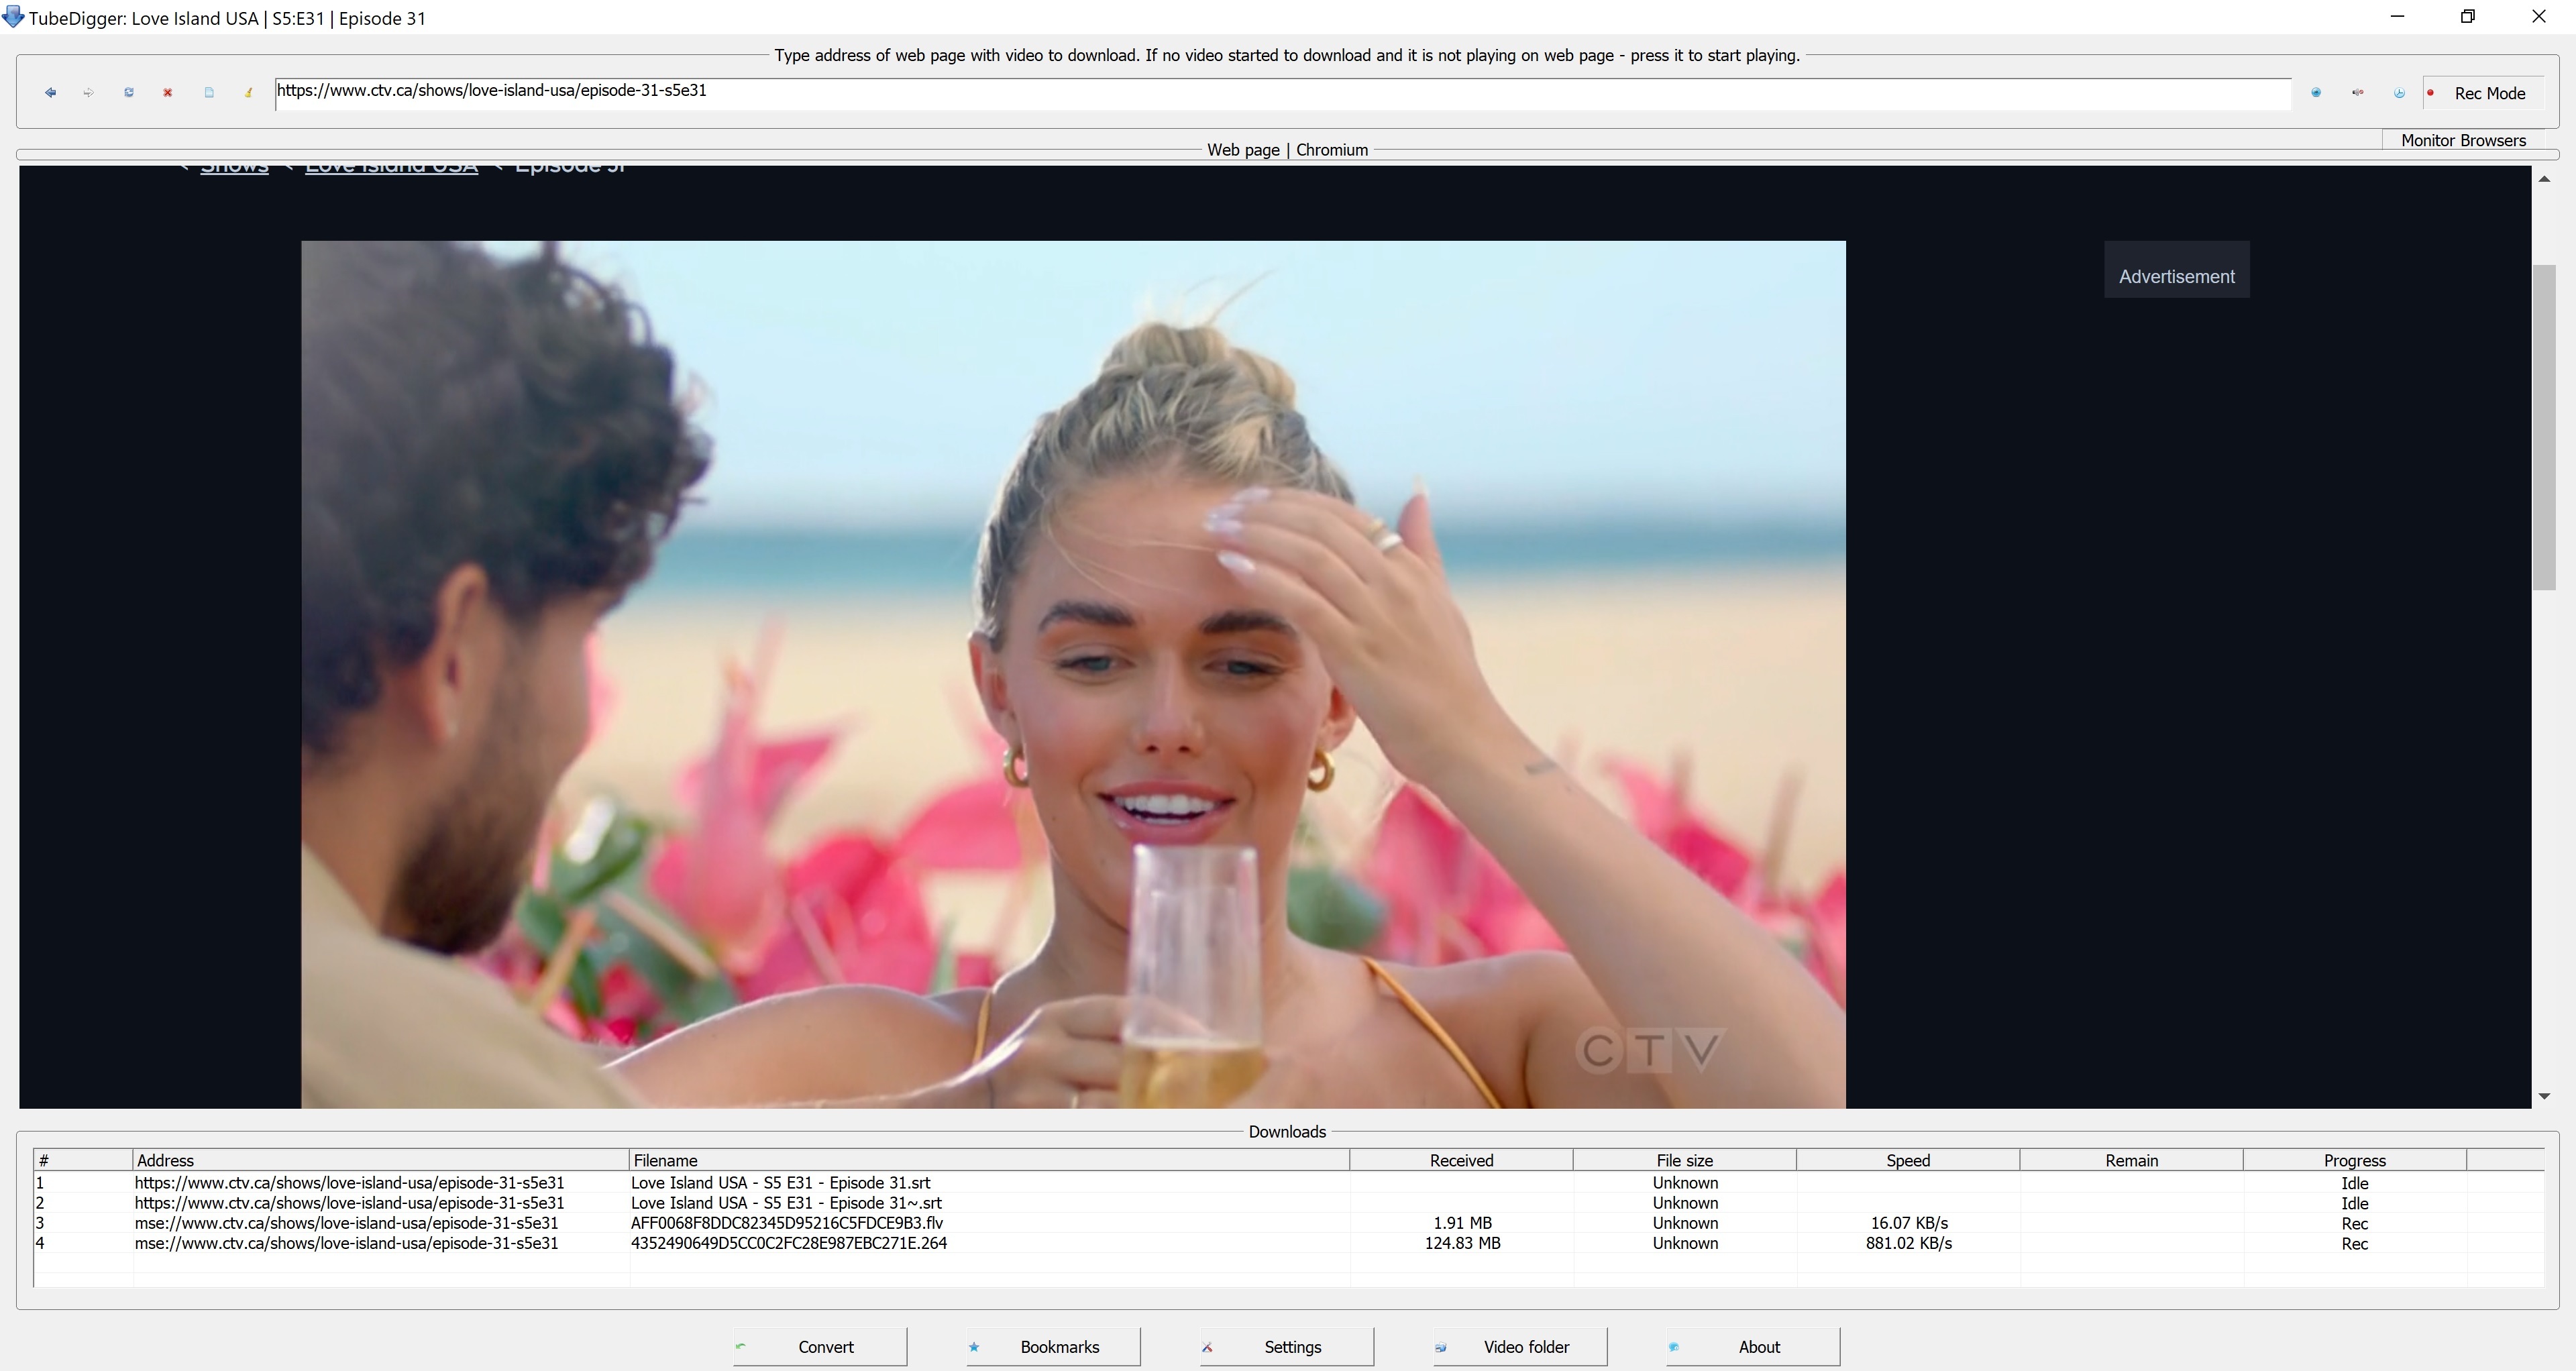This screenshot has width=2576, height=1371.
Task: Click the forward navigation arrow
Action: [x=89, y=93]
